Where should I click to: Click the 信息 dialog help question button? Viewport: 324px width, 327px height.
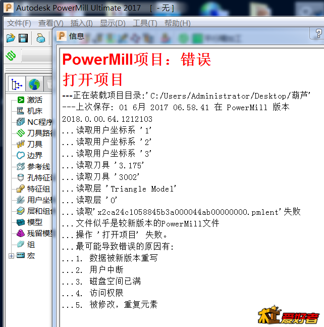317,33
